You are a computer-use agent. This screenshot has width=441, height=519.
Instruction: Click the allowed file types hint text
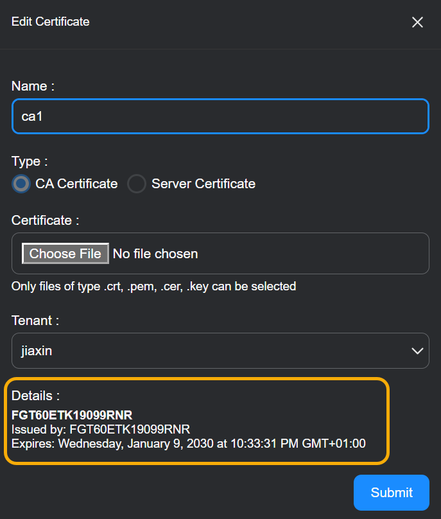pos(153,286)
